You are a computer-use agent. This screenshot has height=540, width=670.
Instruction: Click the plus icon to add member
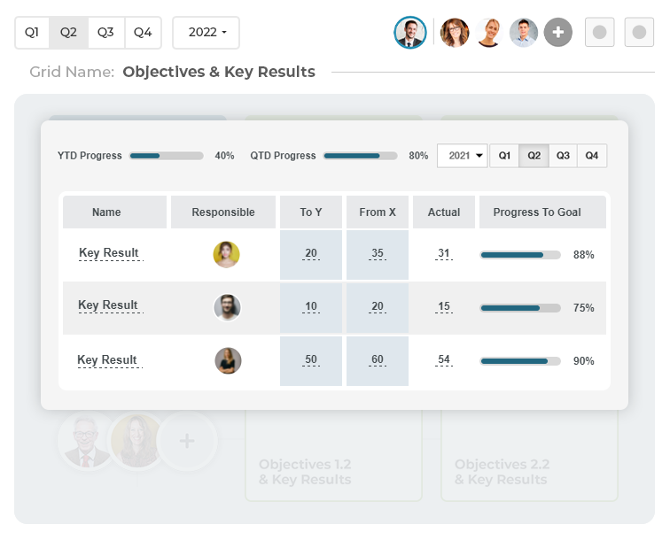click(x=557, y=33)
